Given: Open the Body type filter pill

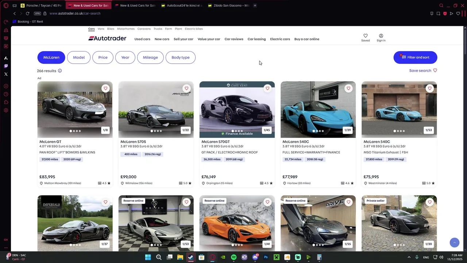Looking at the screenshot, I should coord(181,57).
